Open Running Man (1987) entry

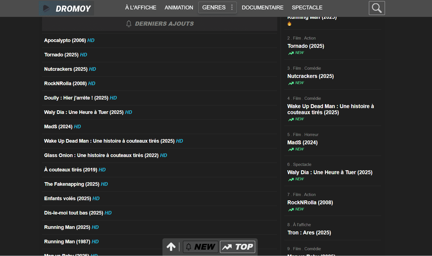[x=67, y=242]
